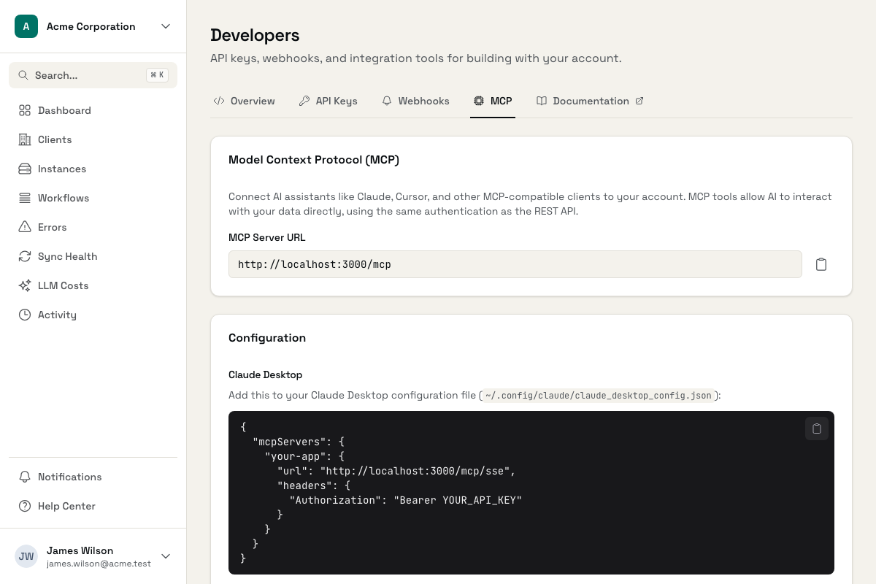Open Sync Health
This screenshot has height=584, width=876.
[67, 256]
